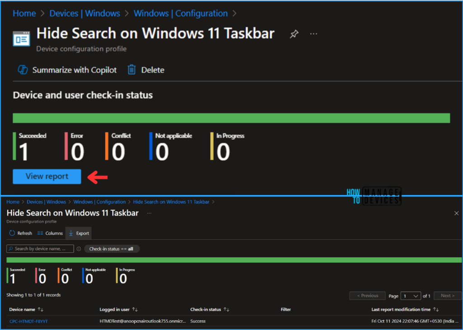Sort by Device name column arrows

coord(41,309)
